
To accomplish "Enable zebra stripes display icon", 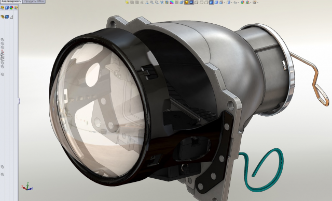I will (x=176, y=3).
